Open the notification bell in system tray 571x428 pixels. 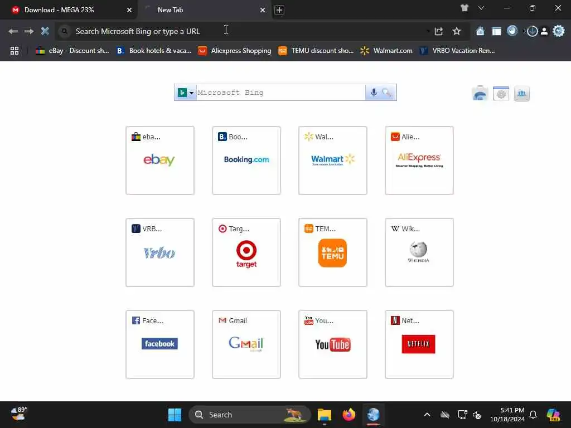(x=533, y=415)
